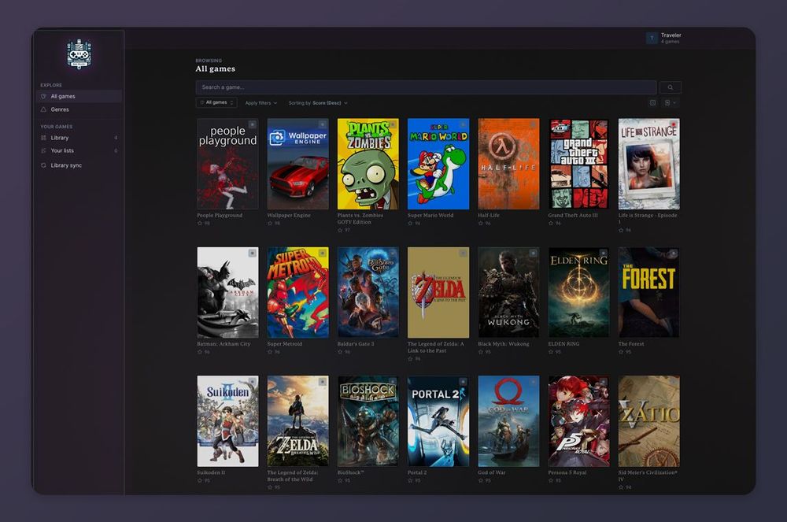Screen dimensions: 787x522
Task: Click the star rating icon under Super Mario World
Action: pos(410,223)
